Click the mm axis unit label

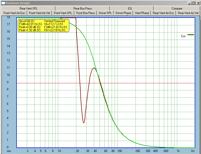click(x=9, y=151)
